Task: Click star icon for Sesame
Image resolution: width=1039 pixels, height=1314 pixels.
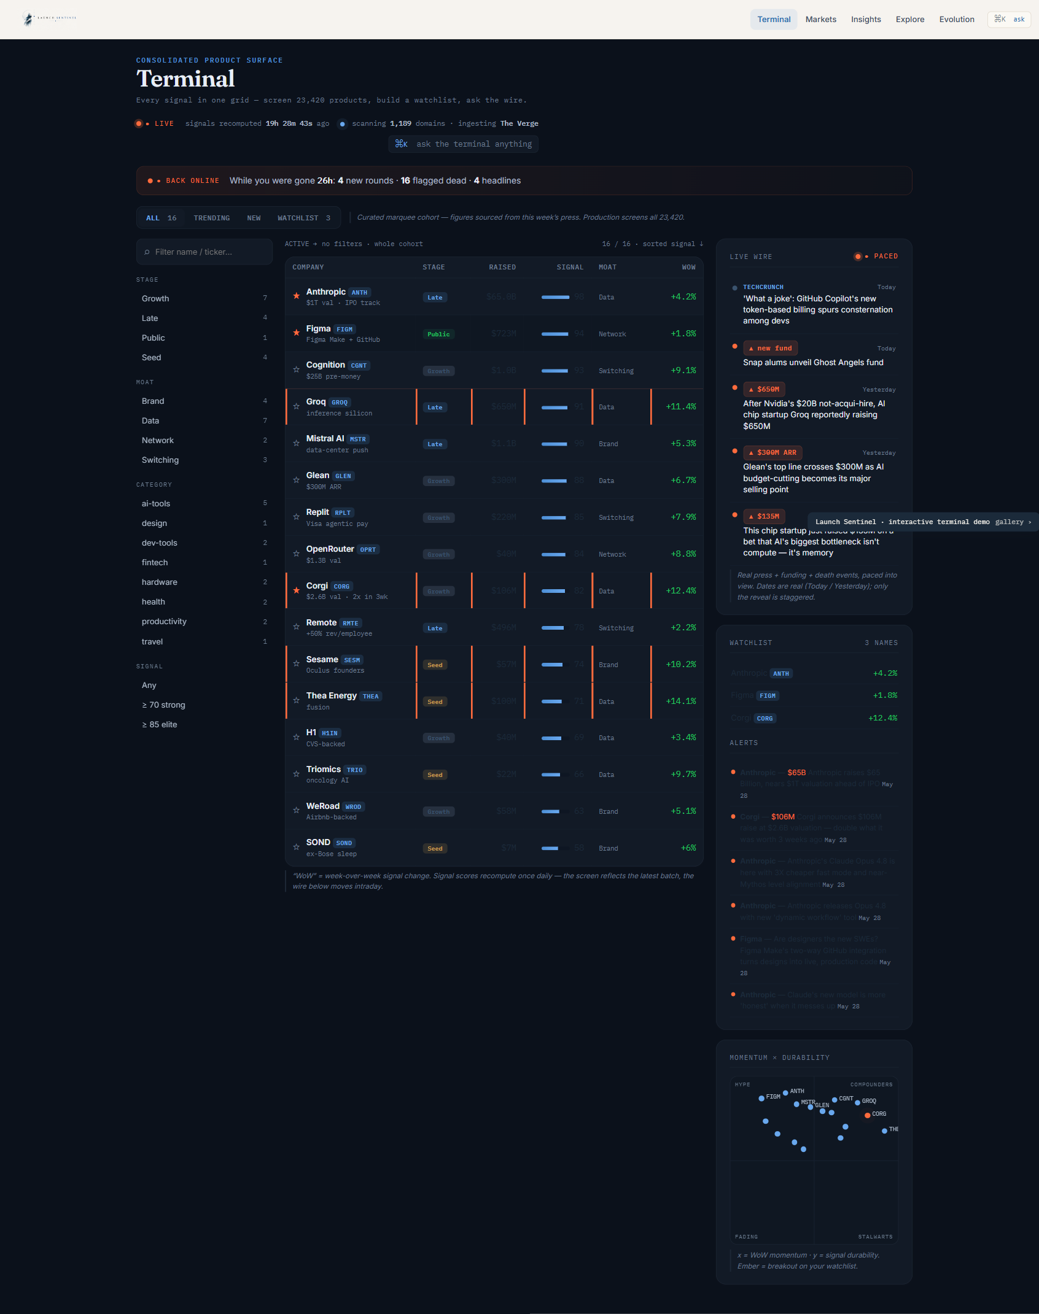Action: click(x=296, y=663)
